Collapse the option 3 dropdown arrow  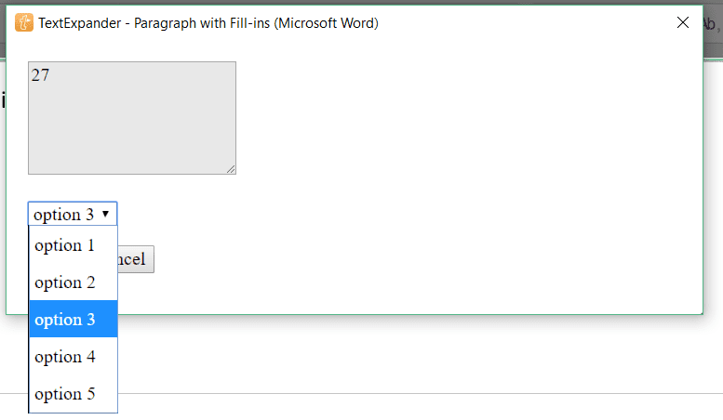point(105,214)
